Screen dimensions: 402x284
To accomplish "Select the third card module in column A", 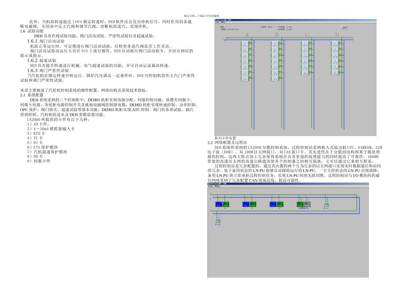I will (x=245, y=55).
